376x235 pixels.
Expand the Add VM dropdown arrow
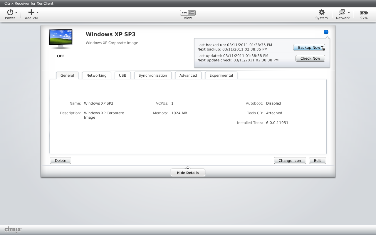pos(38,12)
